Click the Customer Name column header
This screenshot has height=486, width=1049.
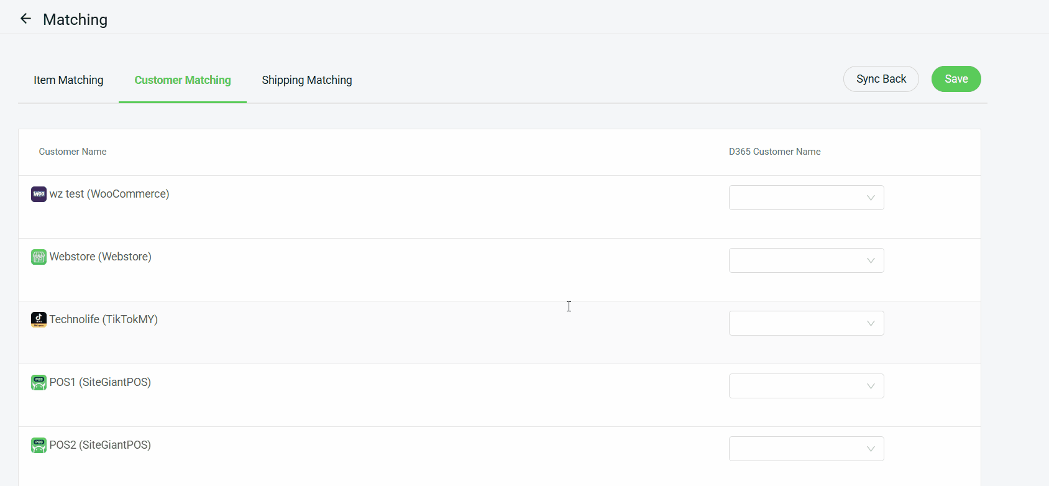[73, 152]
